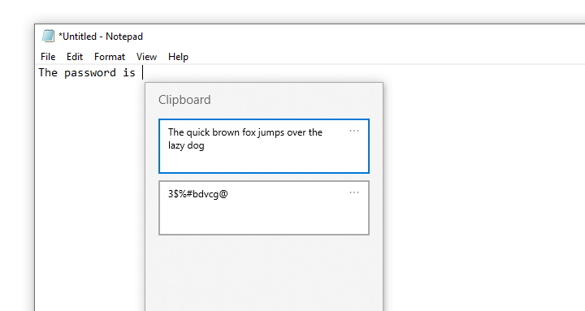Click the text 'The password is' in editor

click(x=87, y=73)
